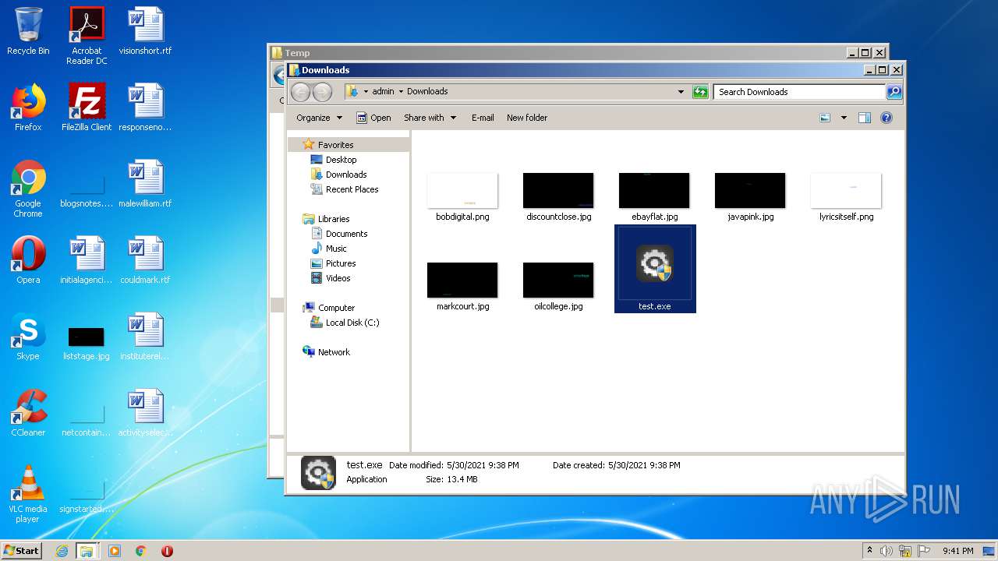
Task: Open Media Player taskbar icon
Action: pos(115,551)
